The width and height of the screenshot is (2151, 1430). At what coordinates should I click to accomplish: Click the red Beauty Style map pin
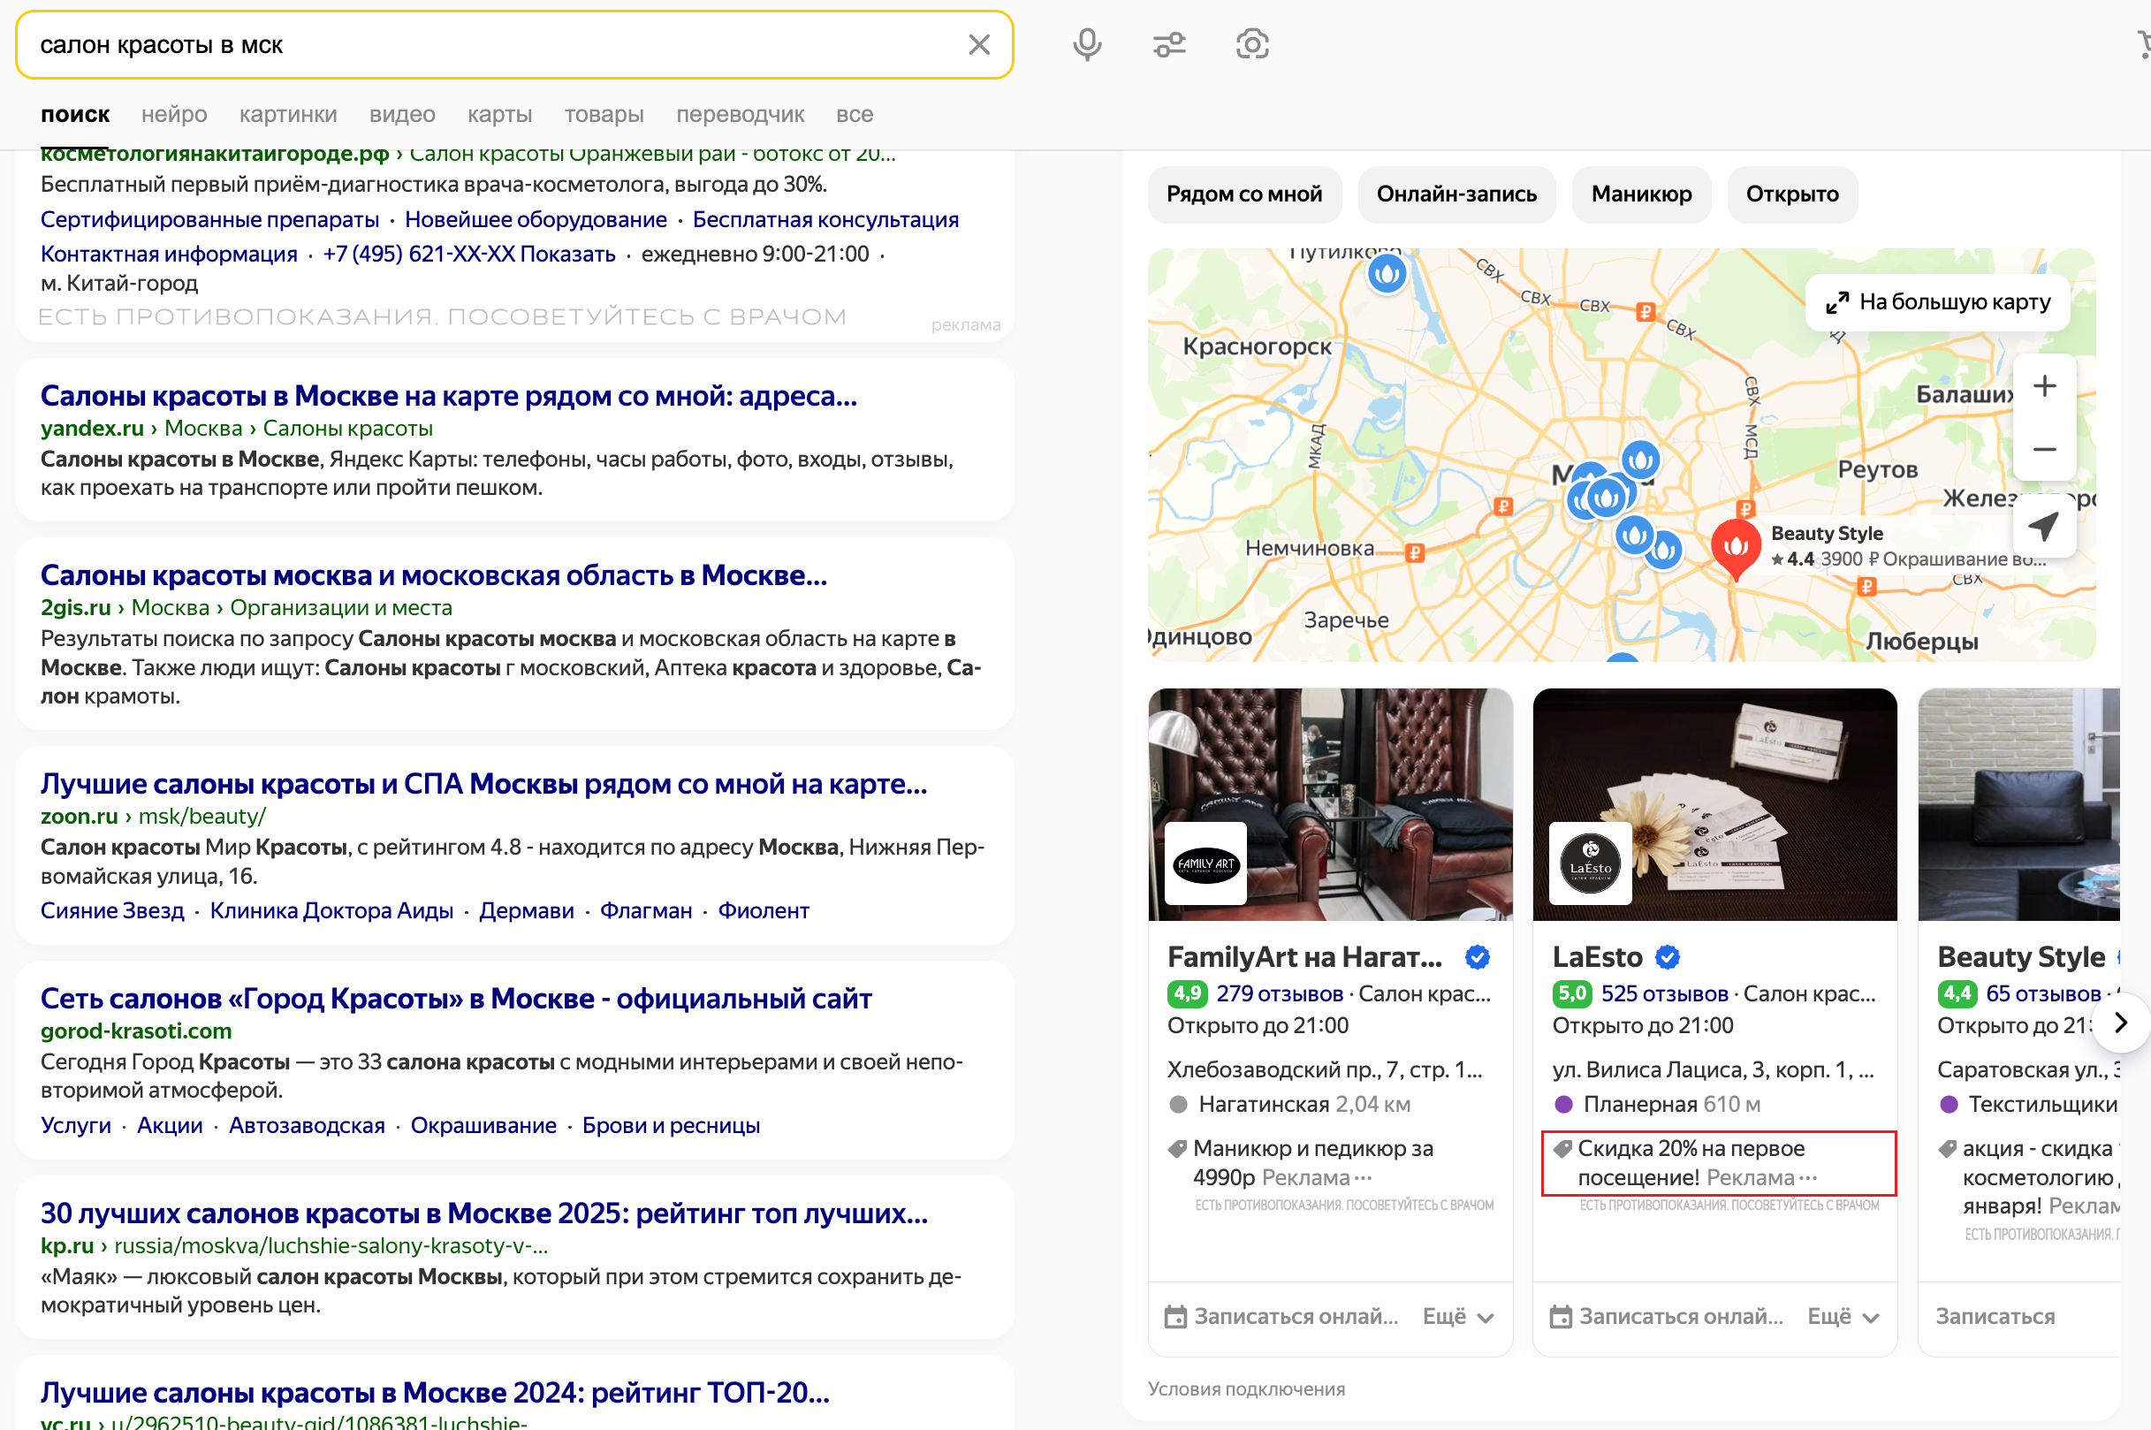tap(1736, 546)
